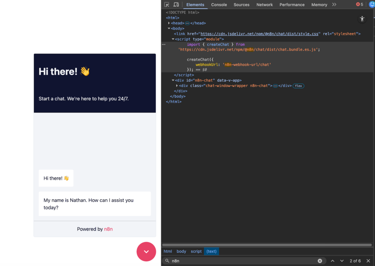Open the more tabs double-chevron menu
375x266 pixels.
[334, 5]
